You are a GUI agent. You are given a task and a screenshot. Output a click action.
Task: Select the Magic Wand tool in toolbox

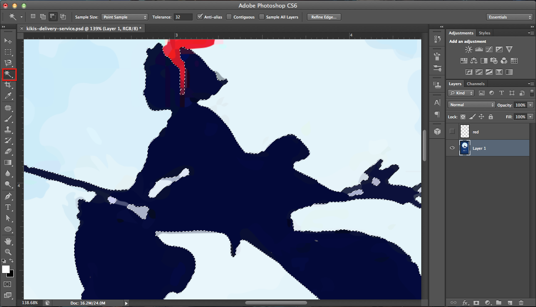pos(8,74)
